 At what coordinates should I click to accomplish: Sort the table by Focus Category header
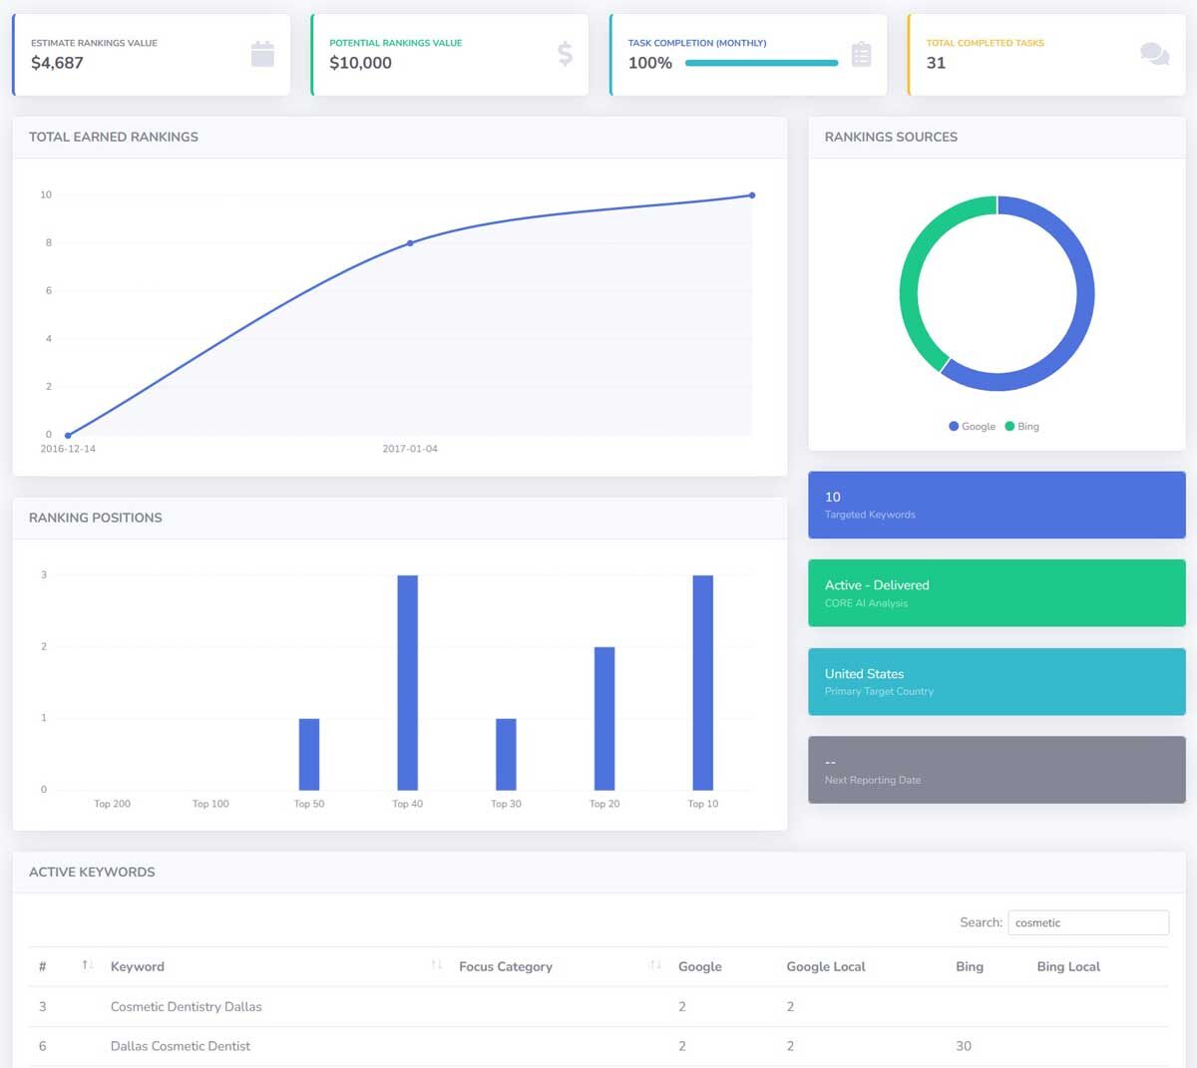[x=505, y=966]
